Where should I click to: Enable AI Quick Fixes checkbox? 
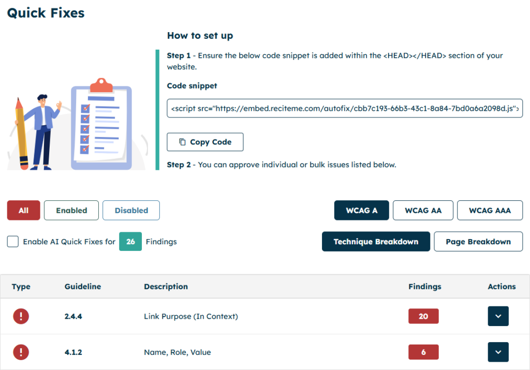(13, 242)
